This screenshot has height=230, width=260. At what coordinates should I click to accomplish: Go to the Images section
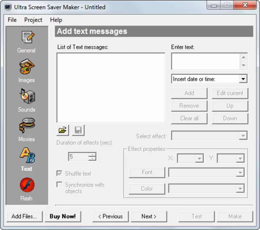coord(27,71)
